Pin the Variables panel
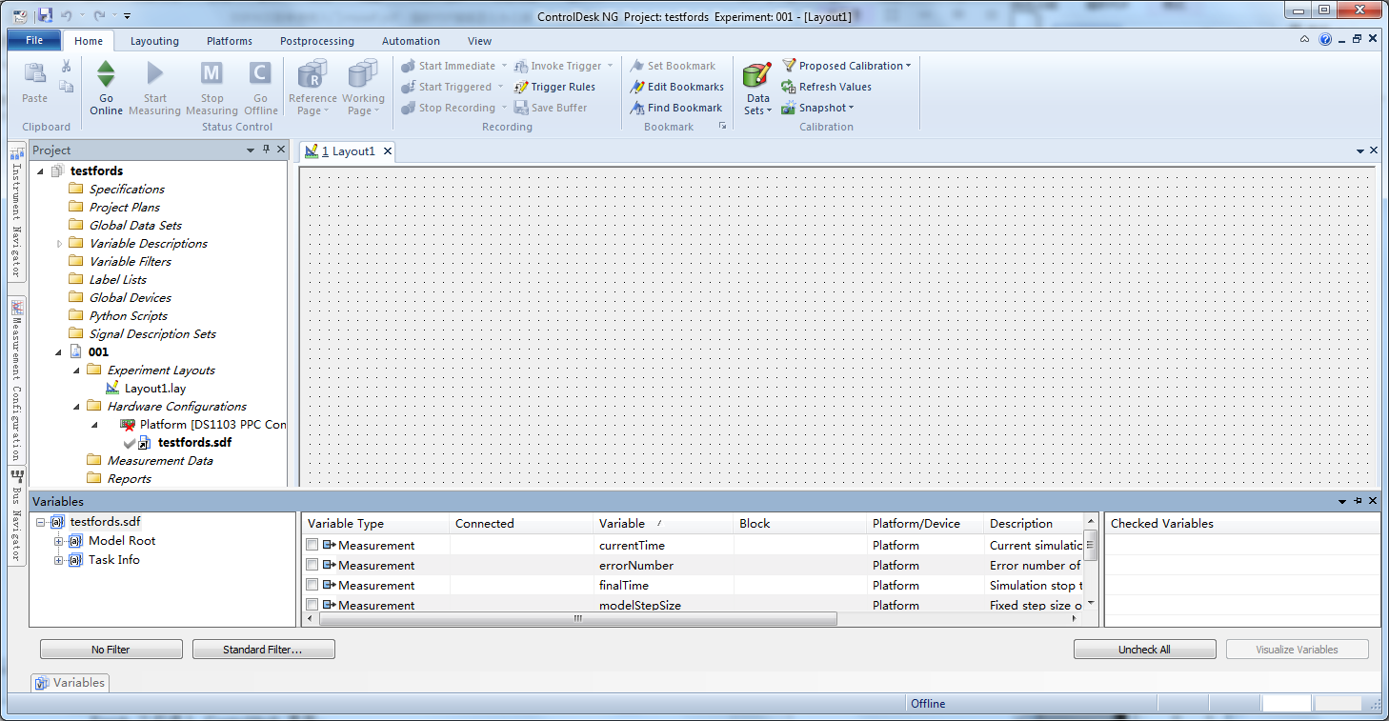Screen dimensions: 1389x721 1358,501
